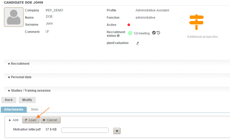Click the checkmark icon beside 1st meeting

(x=154, y=33)
